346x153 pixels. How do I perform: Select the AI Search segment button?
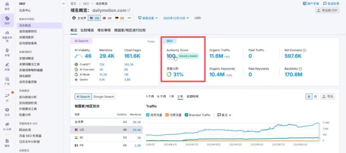coord(83,97)
